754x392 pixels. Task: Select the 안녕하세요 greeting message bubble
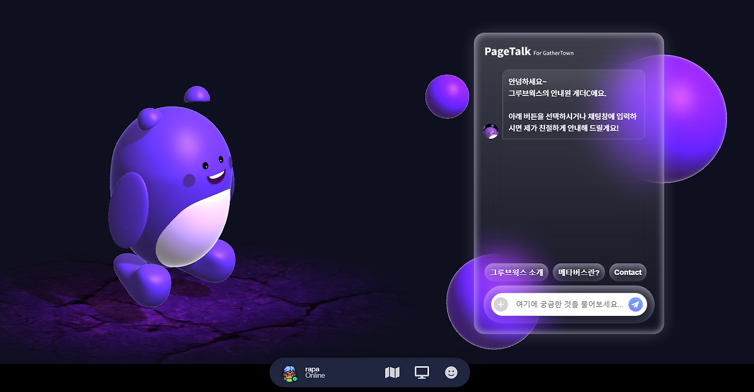pos(574,104)
